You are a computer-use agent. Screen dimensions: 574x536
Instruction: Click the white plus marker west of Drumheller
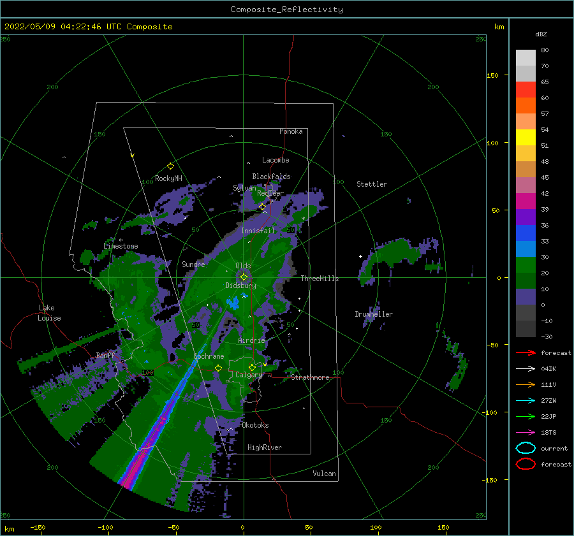click(360, 256)
